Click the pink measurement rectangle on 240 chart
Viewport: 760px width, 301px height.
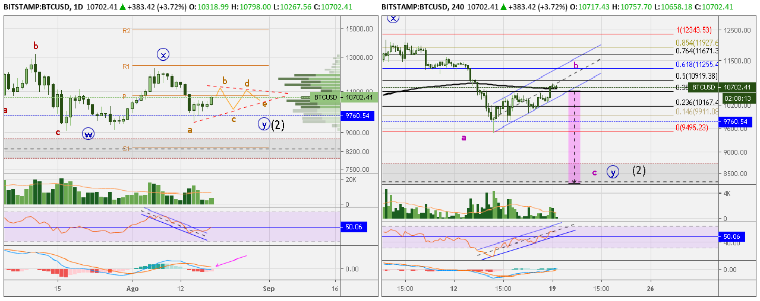click(x=574, y=136)
